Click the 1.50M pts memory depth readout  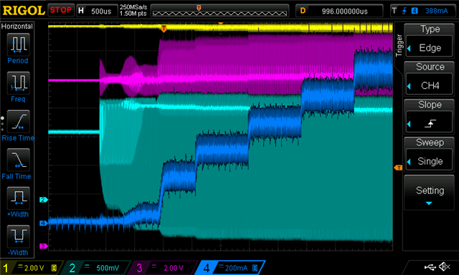[x=133, y=14]
